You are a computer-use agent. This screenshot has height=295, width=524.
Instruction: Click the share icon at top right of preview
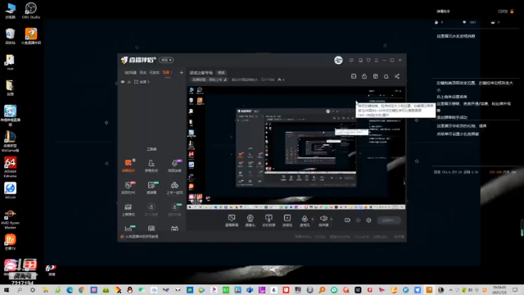pyautogui.click(x=397, y=76)
